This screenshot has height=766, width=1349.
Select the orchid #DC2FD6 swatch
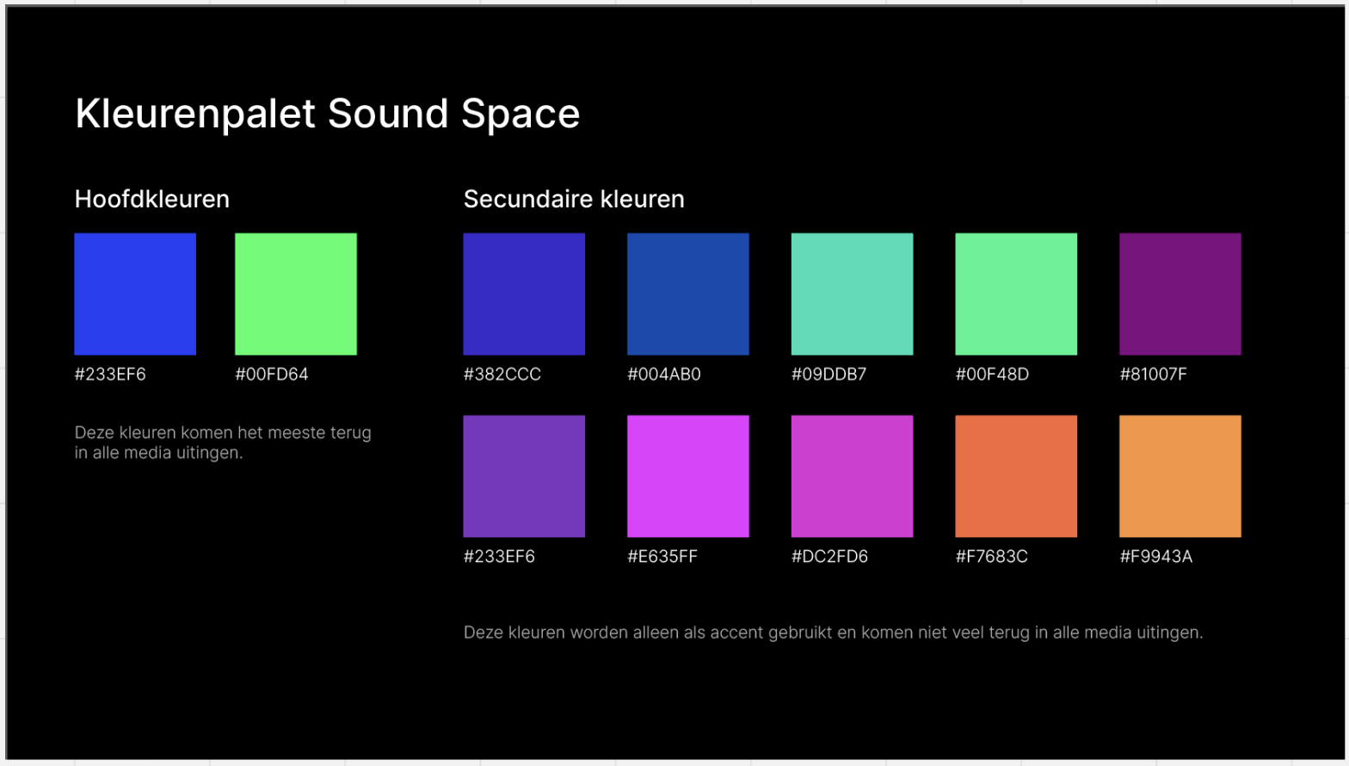pyautogui.click(x=852, y=476)
